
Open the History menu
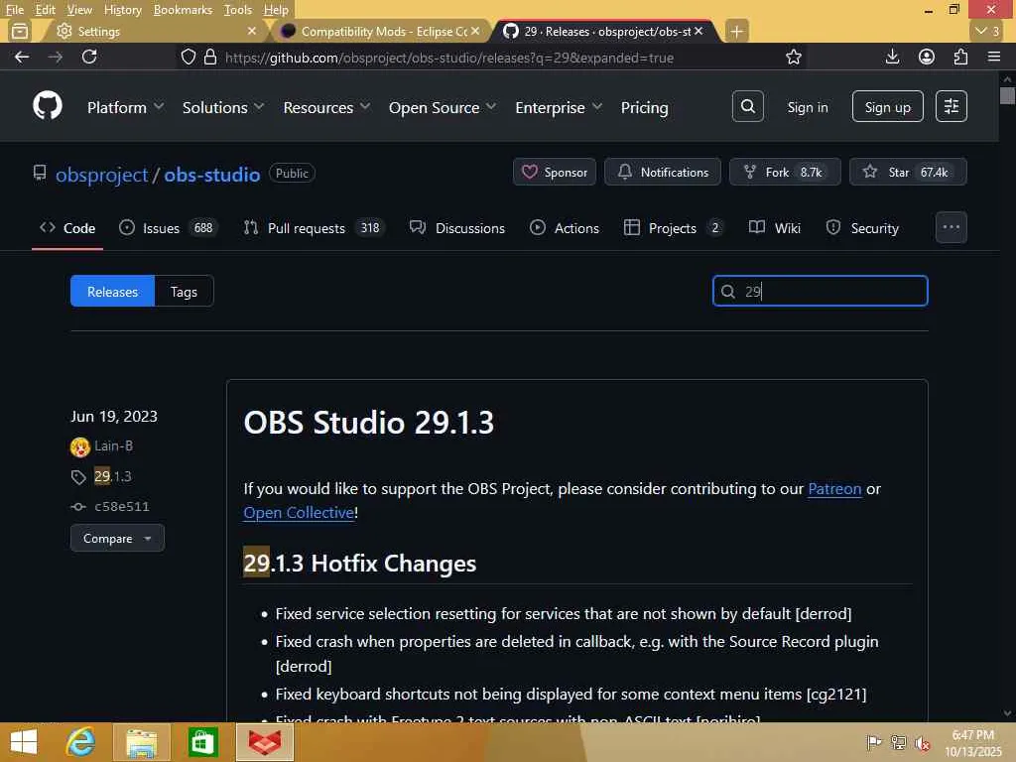point(122,10)
